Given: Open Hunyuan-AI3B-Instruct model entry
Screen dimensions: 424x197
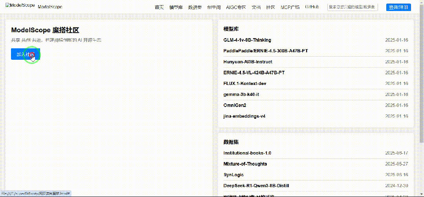Looking at the screenshot, I should (x=248, y=62).
